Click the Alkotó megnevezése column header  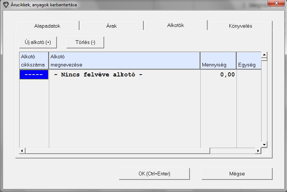124,61
